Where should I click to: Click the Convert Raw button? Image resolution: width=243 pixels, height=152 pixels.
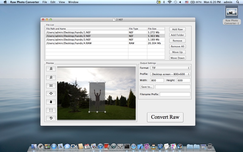165,117
